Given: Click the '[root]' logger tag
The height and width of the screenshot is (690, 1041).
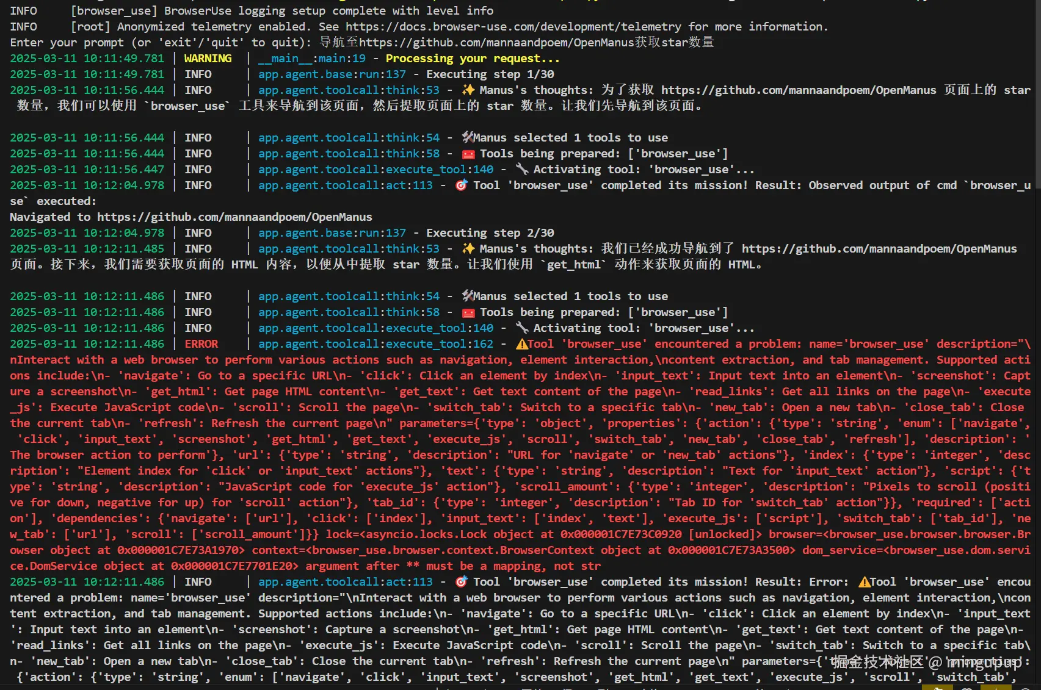Looking at the screenshot, I should click(x=90, y=27).
